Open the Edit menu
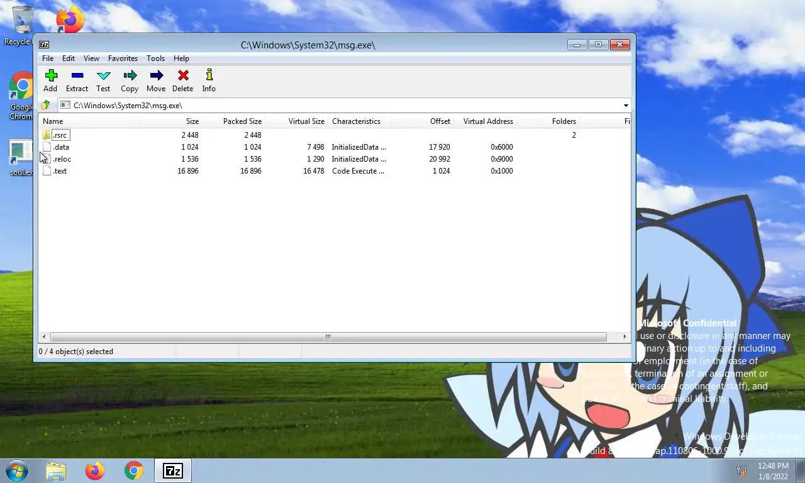The height and width of the screenshot is (483, 805). tap(69, 58)
